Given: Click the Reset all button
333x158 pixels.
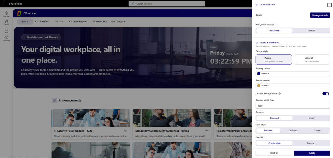Looking at the screenshot, I should 274,153.
